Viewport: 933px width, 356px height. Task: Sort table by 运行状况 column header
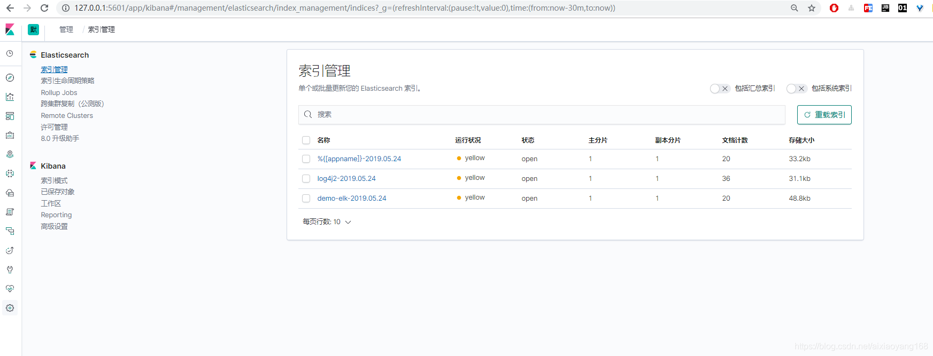[468, 140]
